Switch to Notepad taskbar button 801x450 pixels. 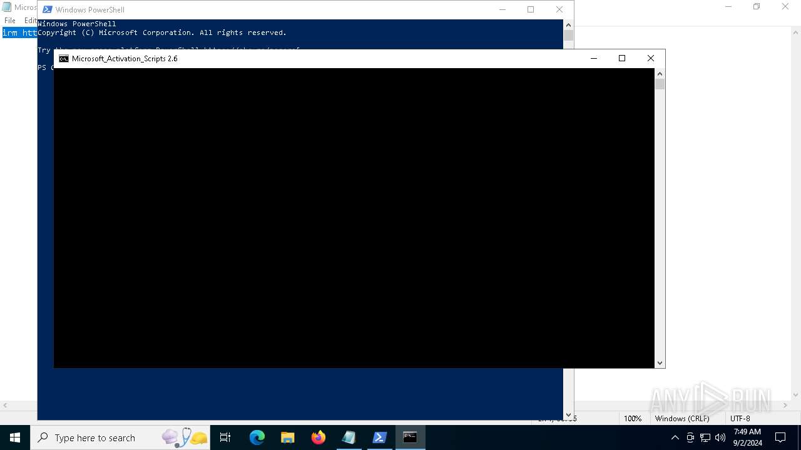[349, 437]
